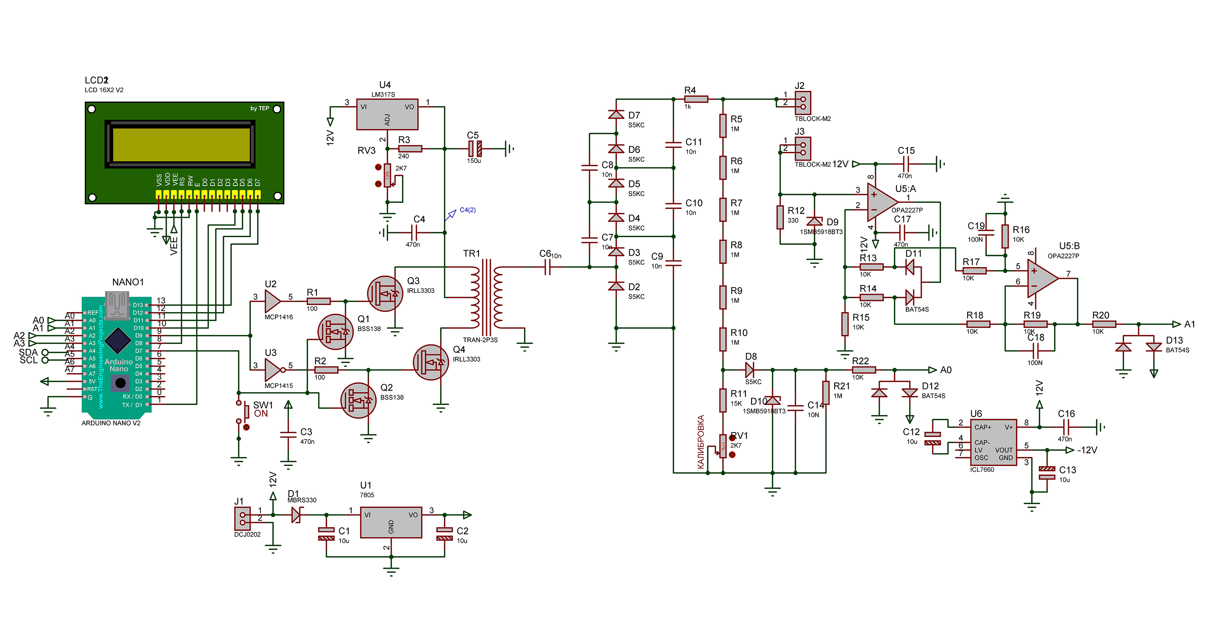Viewport: 1228px width, 618px height.
Task: Click the КАЛИБРОВКА label text
Action: click(700, 442)
